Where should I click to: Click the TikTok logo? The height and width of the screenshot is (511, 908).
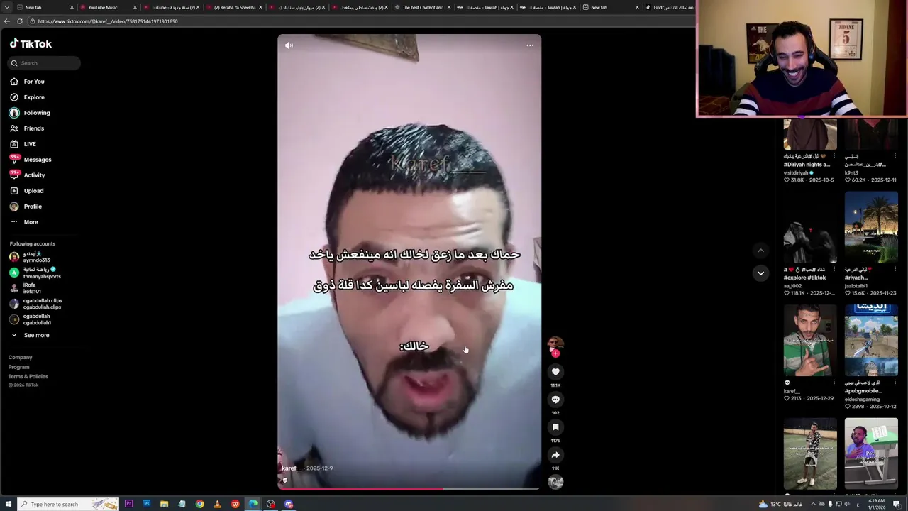coord(31,44)
